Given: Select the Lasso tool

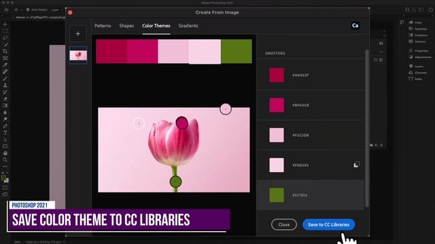Looking at the screenshot, I should [5, 38].
